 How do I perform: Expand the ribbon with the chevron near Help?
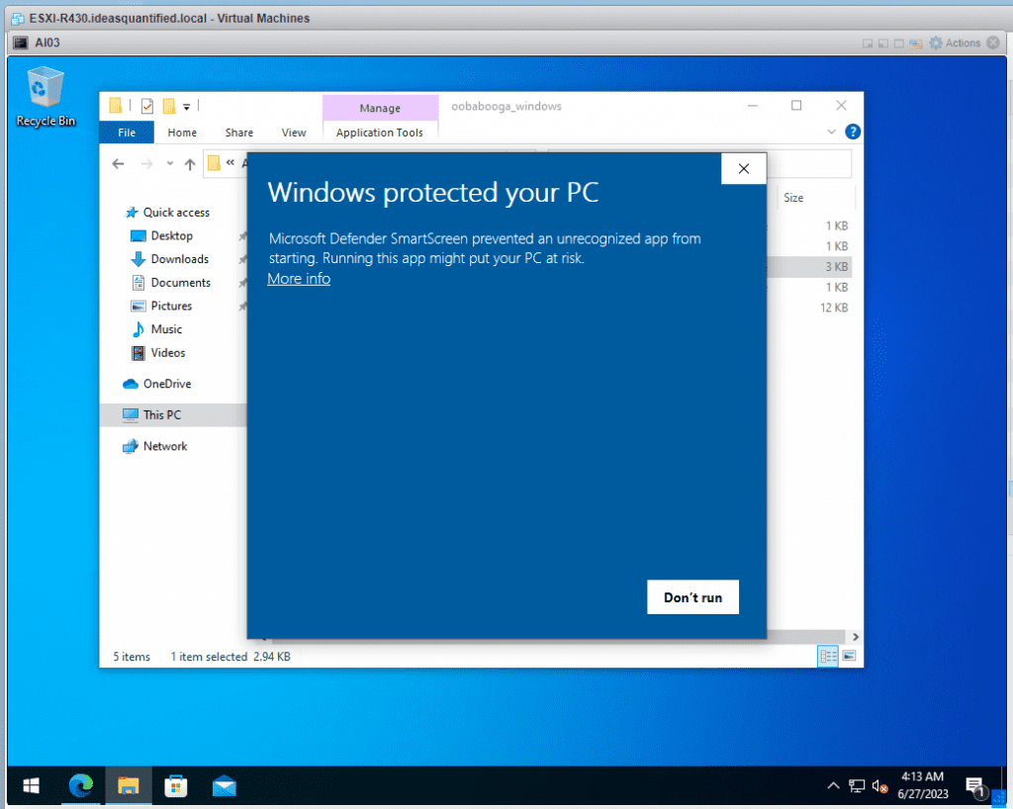click(x=831, y=132)
